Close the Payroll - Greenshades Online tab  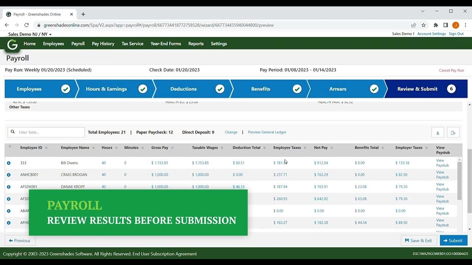click(x=72, y=14)
